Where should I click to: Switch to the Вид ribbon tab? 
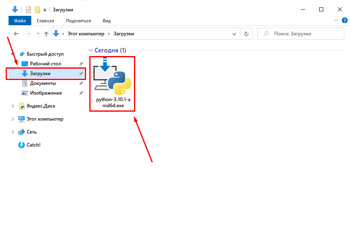click(x=107, y=21)
